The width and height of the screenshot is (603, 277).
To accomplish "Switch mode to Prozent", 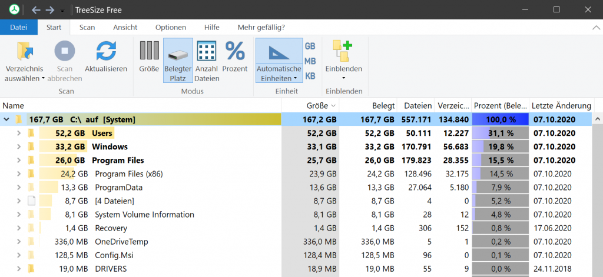I will pos(235,56).
